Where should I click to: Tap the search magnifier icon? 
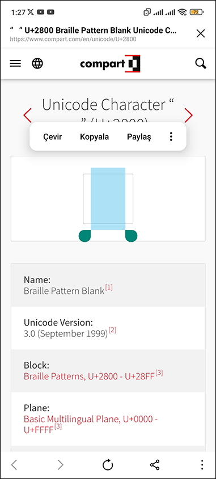201,63
